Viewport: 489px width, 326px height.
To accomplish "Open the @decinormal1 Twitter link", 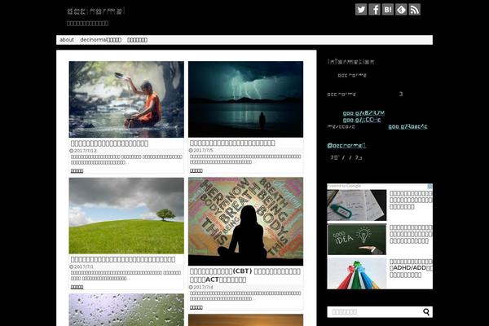I will coord(346,145).
